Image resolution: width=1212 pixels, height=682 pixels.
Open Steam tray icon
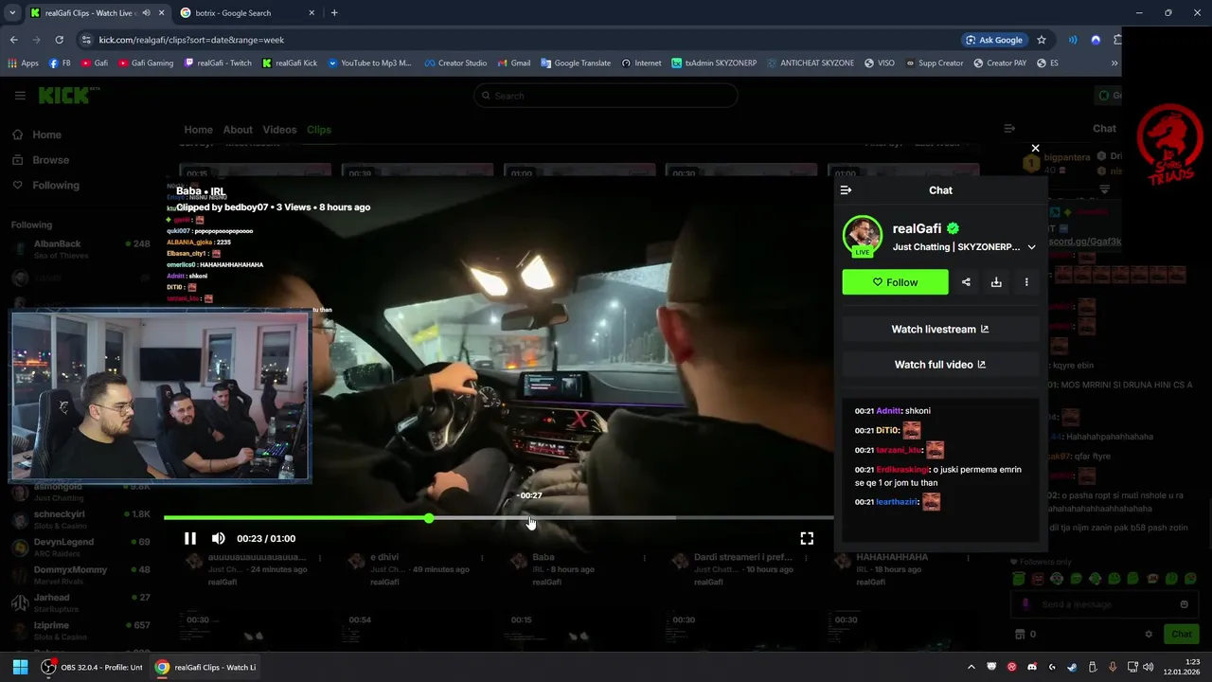(x=1072, y=667)
